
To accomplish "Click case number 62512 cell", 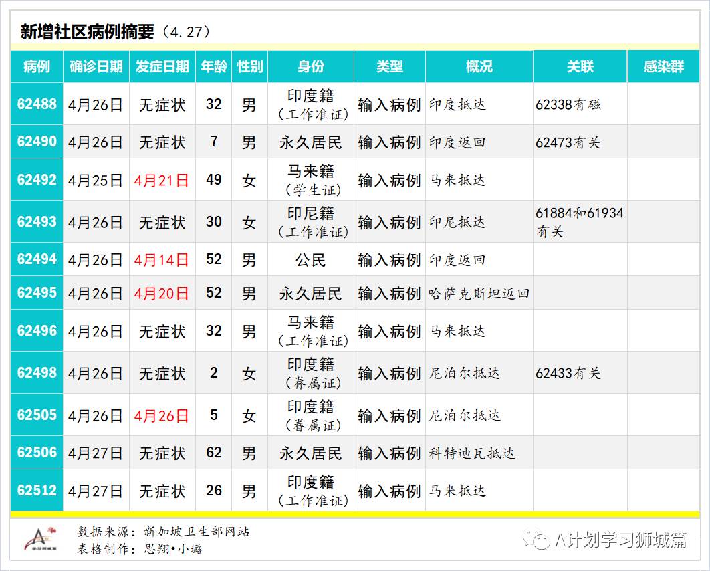I will (37, 491).
